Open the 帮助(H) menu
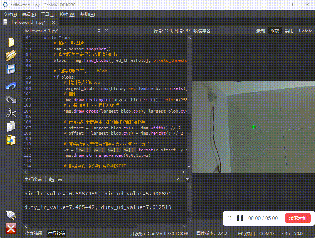The height and width of the screenshot is (238, 315). [x=87, y=15]
